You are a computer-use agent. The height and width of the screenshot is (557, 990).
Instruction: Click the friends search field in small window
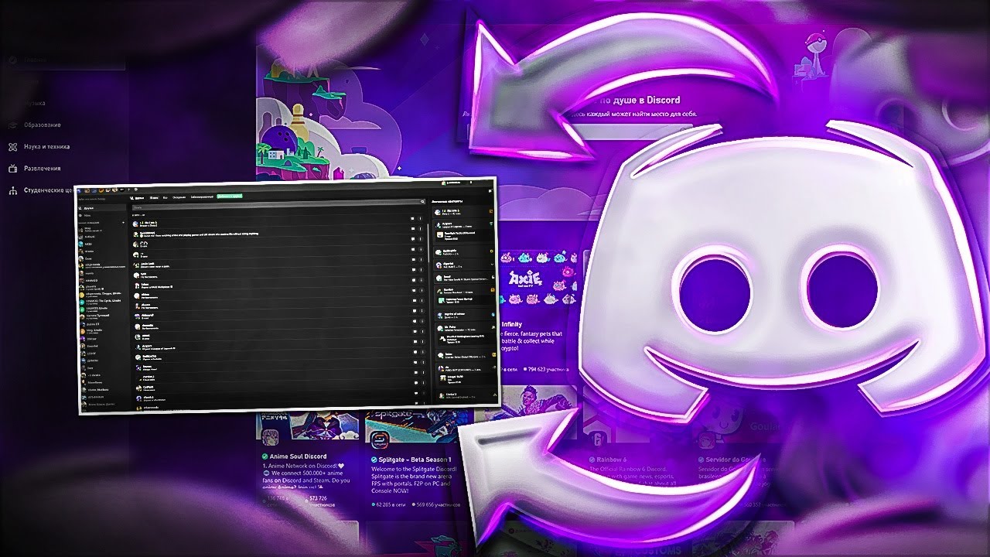(278, 206)
